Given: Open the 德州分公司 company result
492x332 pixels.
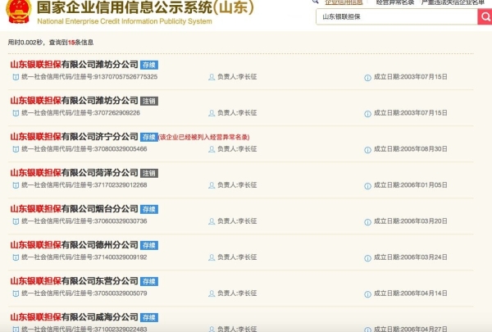Looking at the screenshot, I should [74, 245].
